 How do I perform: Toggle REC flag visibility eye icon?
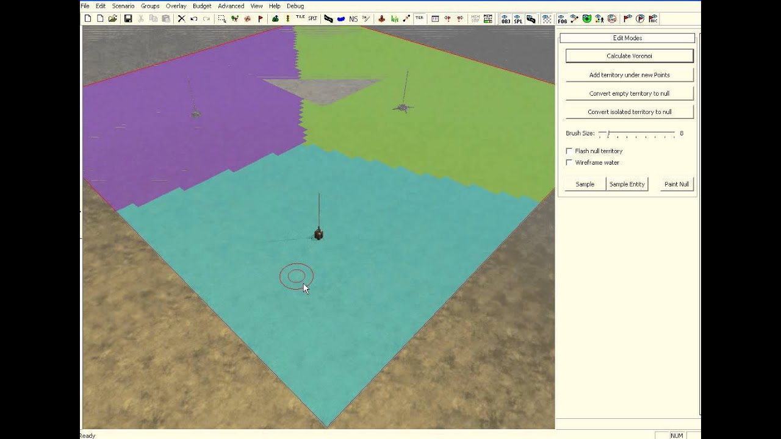[653, 19]
